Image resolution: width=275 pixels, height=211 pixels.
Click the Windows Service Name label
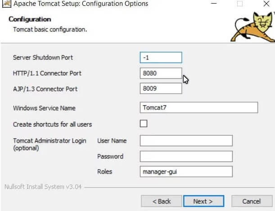tap(45, 108)
